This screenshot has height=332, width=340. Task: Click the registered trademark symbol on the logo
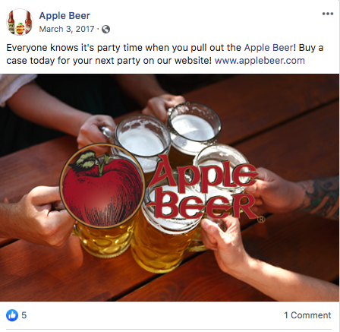click(261, 220)
